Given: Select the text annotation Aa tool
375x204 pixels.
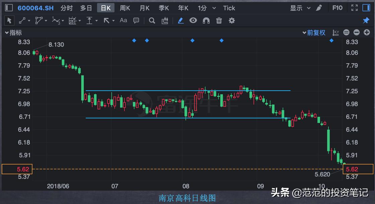Looking at the screenshot, I should 123,20.
